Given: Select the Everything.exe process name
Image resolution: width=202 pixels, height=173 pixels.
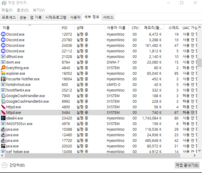Looking at the screenshot, I should [x=18, y=68].
